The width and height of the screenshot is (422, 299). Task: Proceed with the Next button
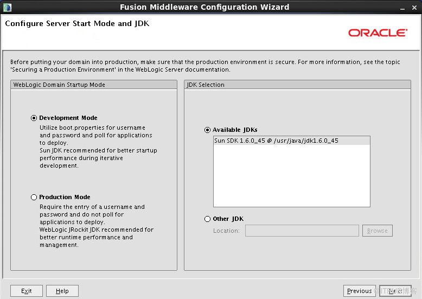tap(395, 291)
